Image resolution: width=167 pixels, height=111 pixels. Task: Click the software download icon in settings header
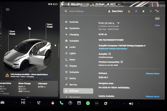(x=129, y=11)
